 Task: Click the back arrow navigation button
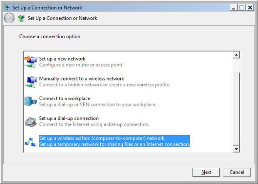9,18
